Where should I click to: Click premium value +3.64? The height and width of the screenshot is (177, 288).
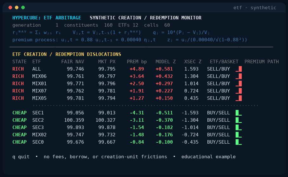[x=137, y=76]
